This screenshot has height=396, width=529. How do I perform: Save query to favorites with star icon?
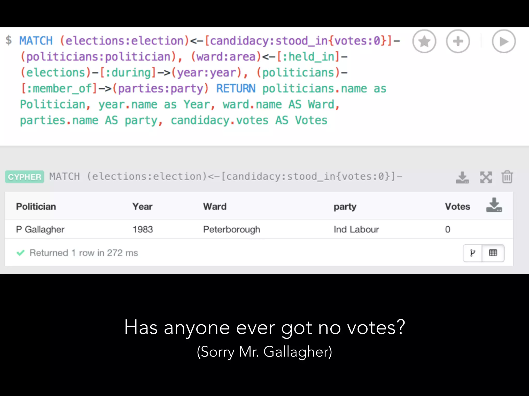[x=424, y=41]
